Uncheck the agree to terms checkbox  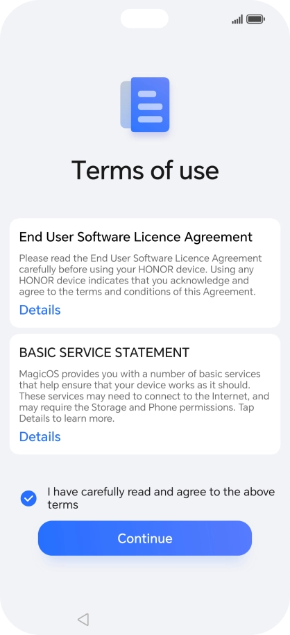click(28, 499)
